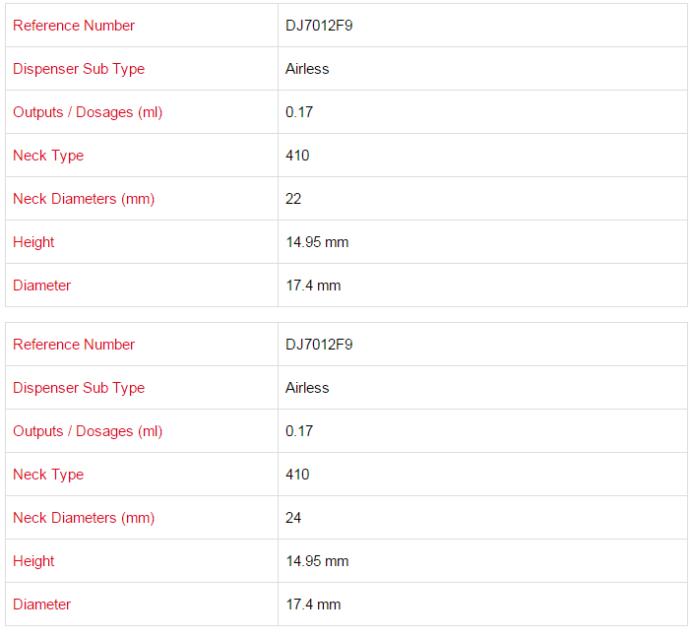
Task: Click neck diameter value 22
Action: coord(293,199)
